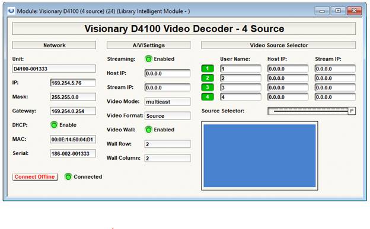This screenshot has height=229, width=370.
Task: Click the Visionary D4100 Video Decoder title
Action: (x=184, y=29)
